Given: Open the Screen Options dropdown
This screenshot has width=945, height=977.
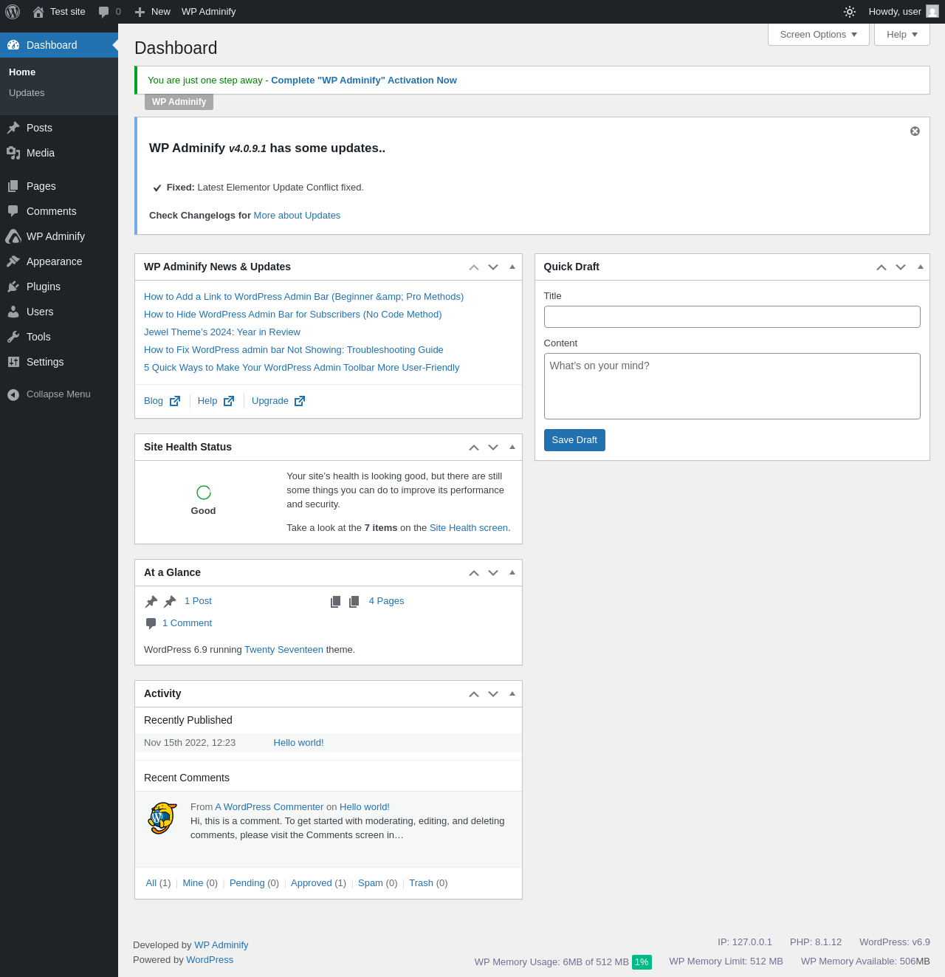Looking at the screenshot, I should click(819, 35).
